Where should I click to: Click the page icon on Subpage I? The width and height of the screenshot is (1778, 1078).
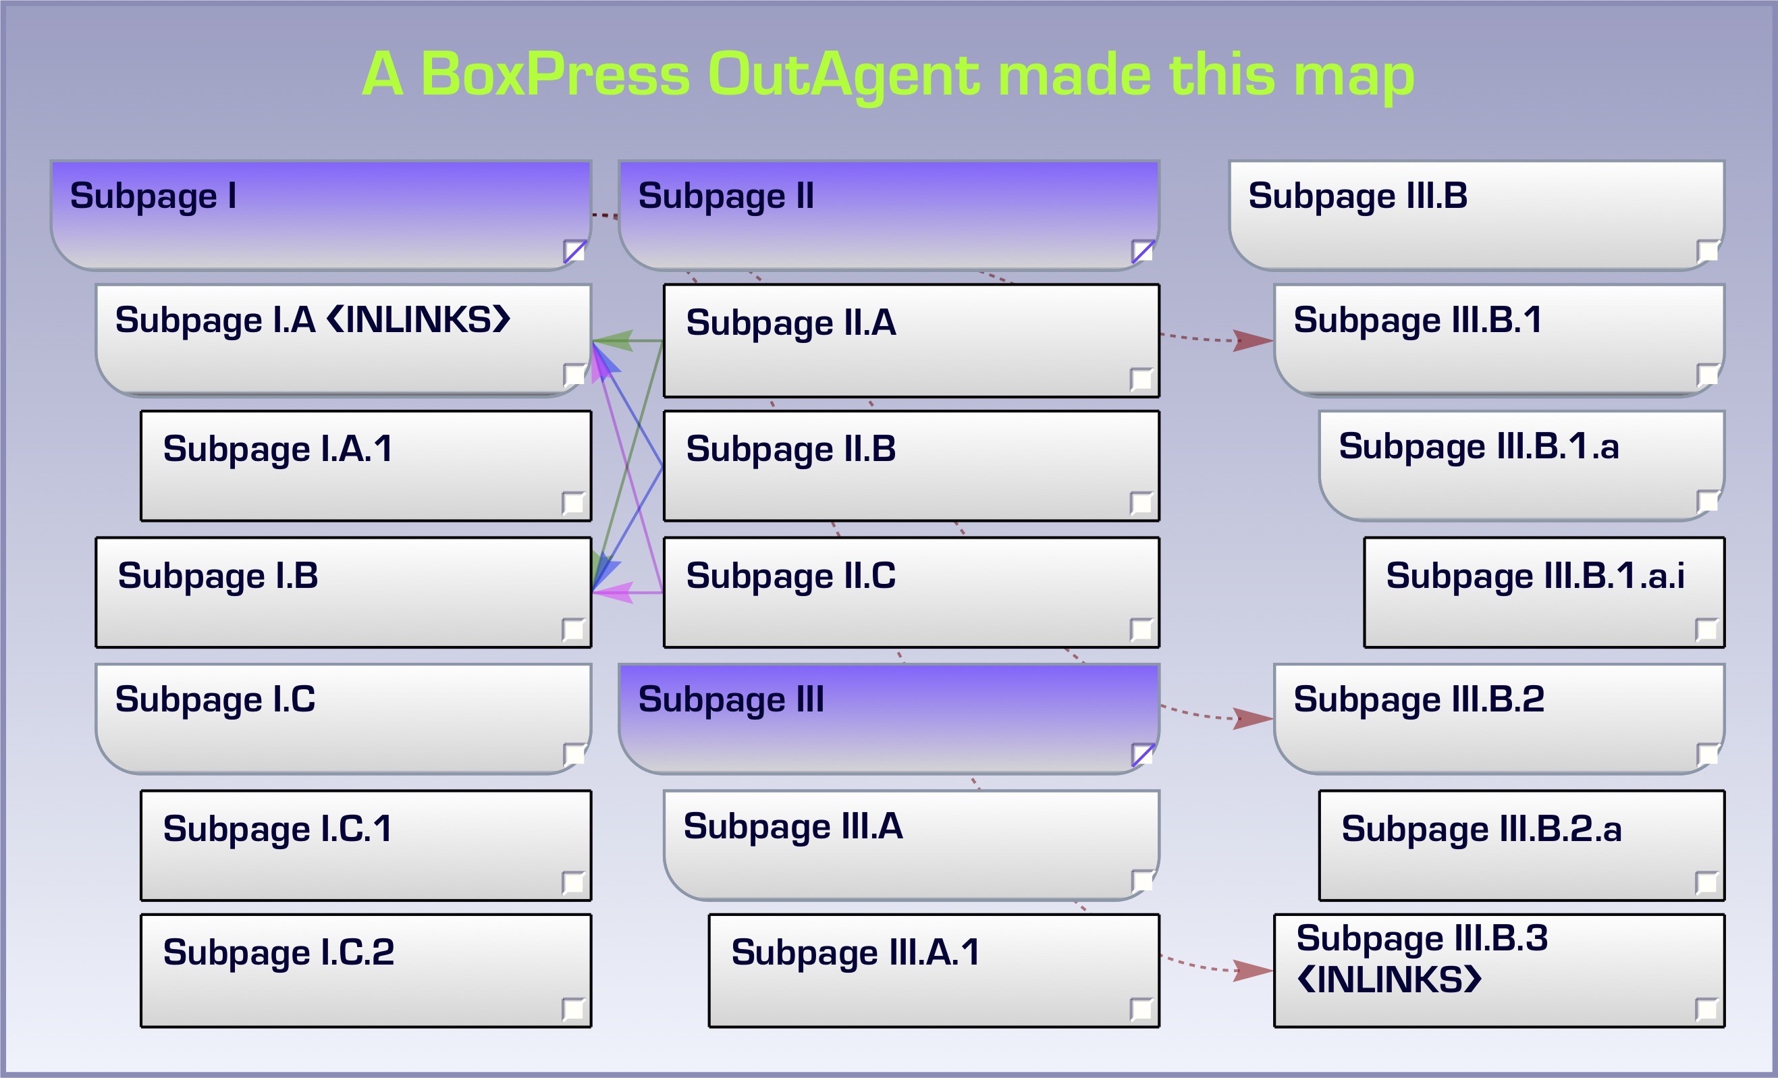tap(574, 252)
